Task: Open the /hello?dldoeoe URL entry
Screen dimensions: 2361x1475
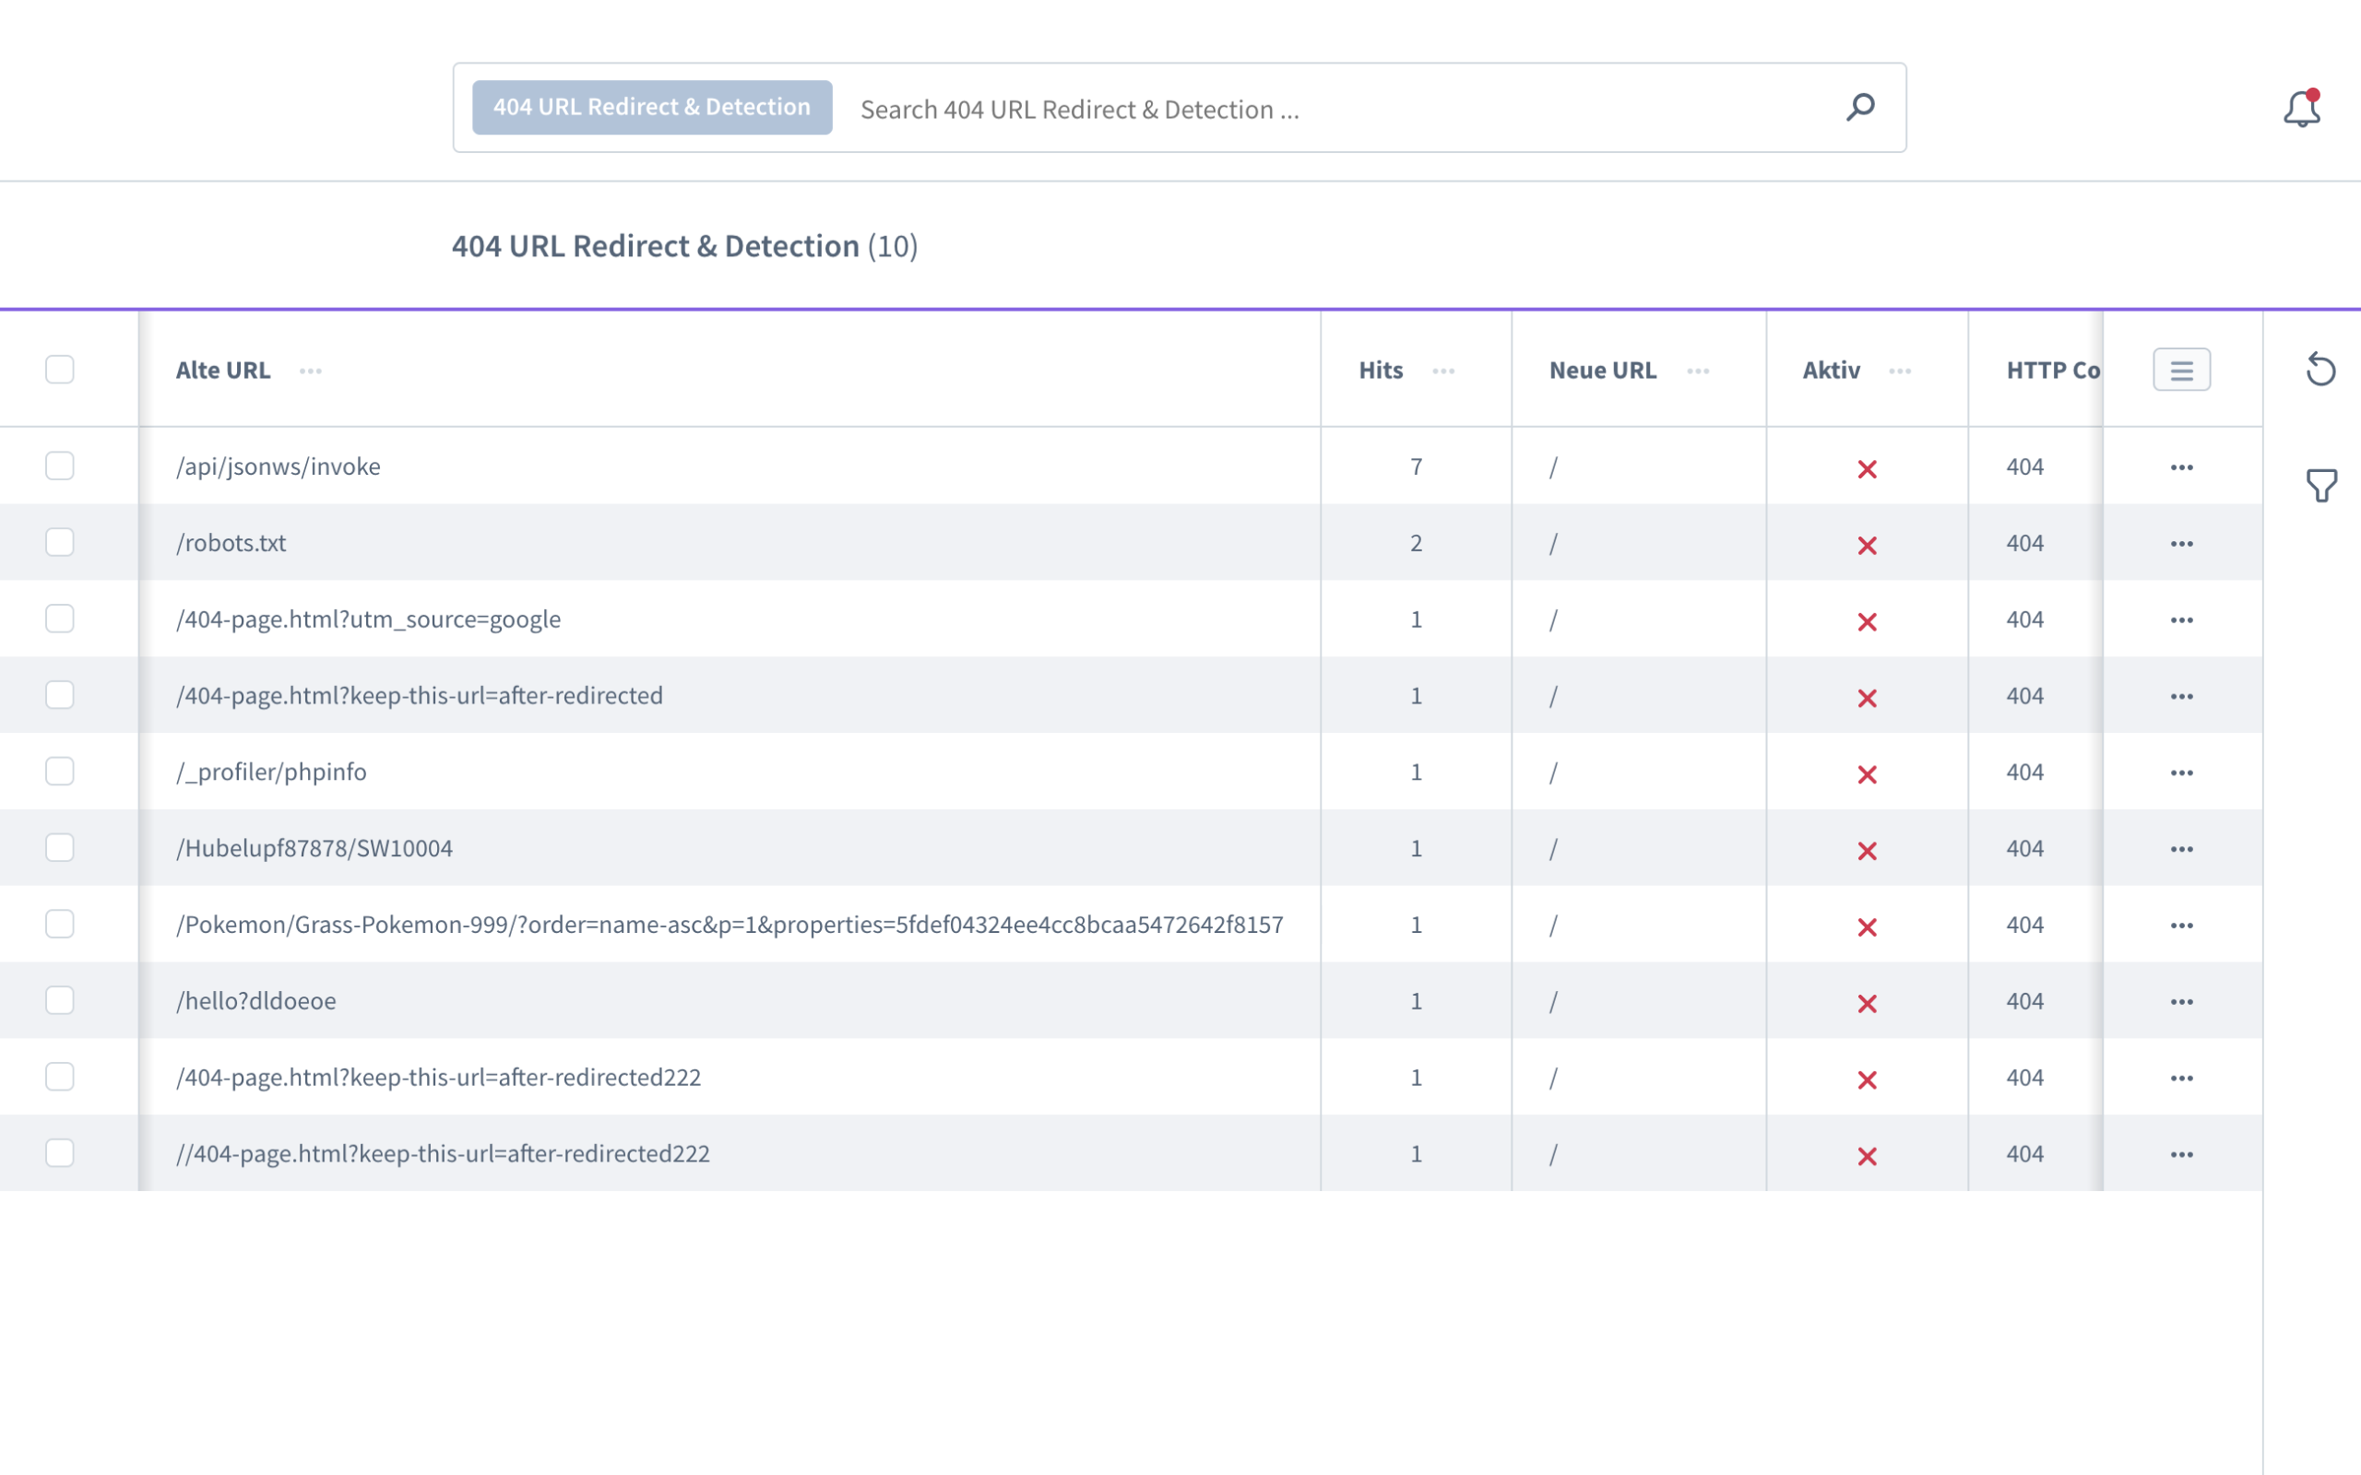Action: point(255,1001)
